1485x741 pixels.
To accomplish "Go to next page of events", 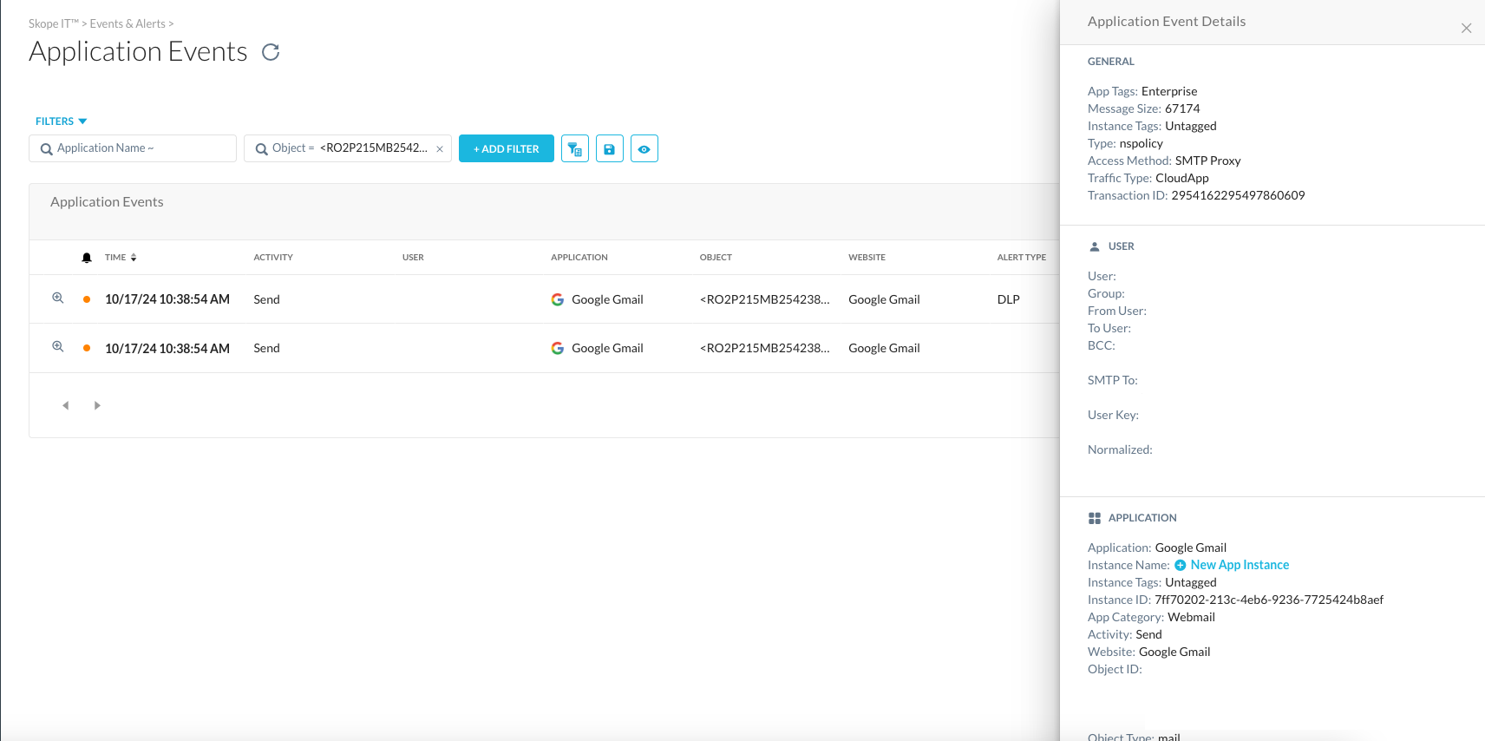I will [97, 405].
